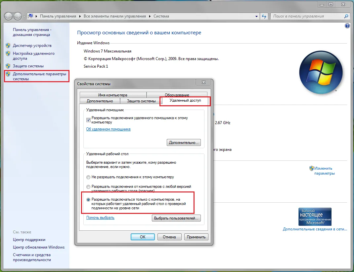Switch to Оборудование tab
This screenshot has height=272, width=354.
click(177, 95)
